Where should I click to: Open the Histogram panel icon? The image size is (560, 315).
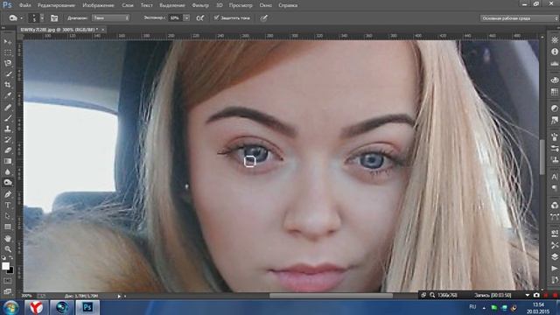click(554, 64)
